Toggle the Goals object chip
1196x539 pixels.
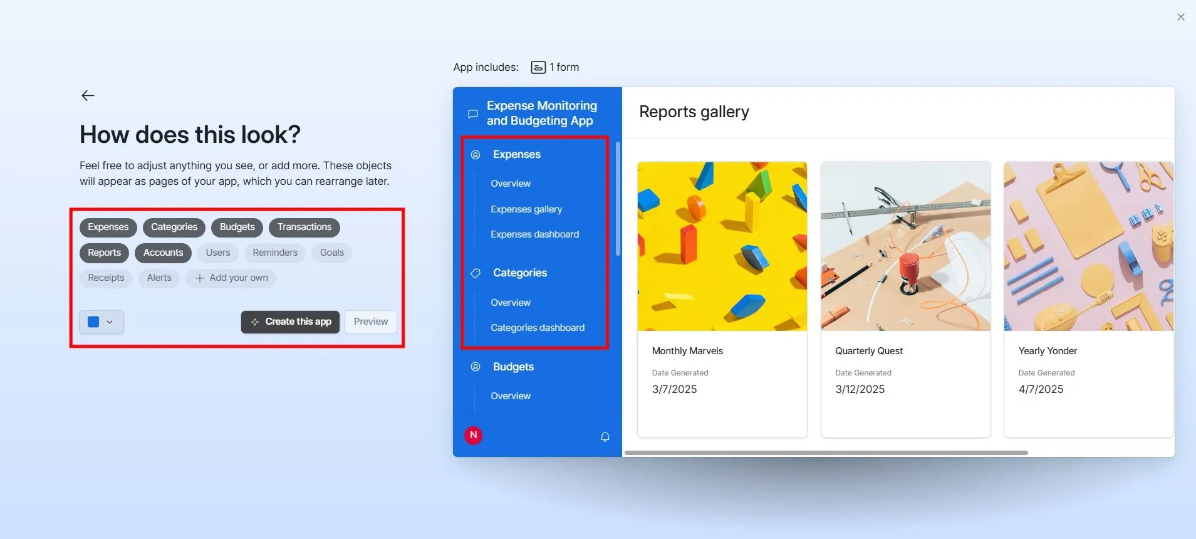coord(331,253)
